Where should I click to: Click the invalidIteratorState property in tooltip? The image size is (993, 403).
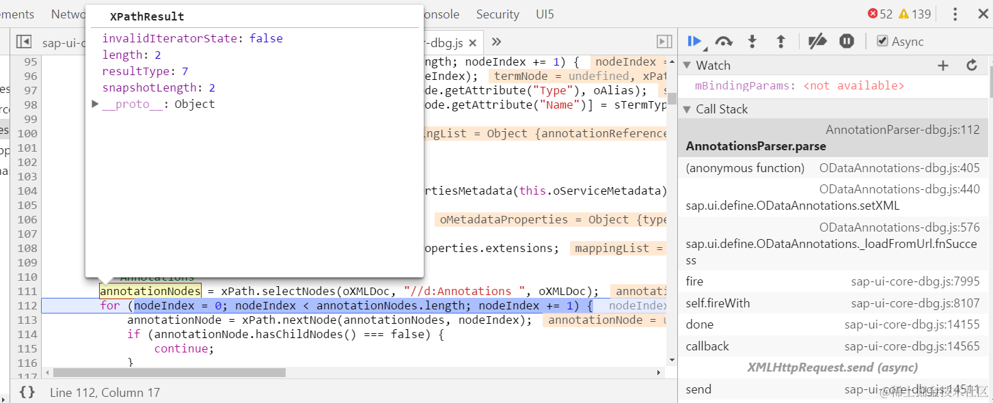(169, 38)
